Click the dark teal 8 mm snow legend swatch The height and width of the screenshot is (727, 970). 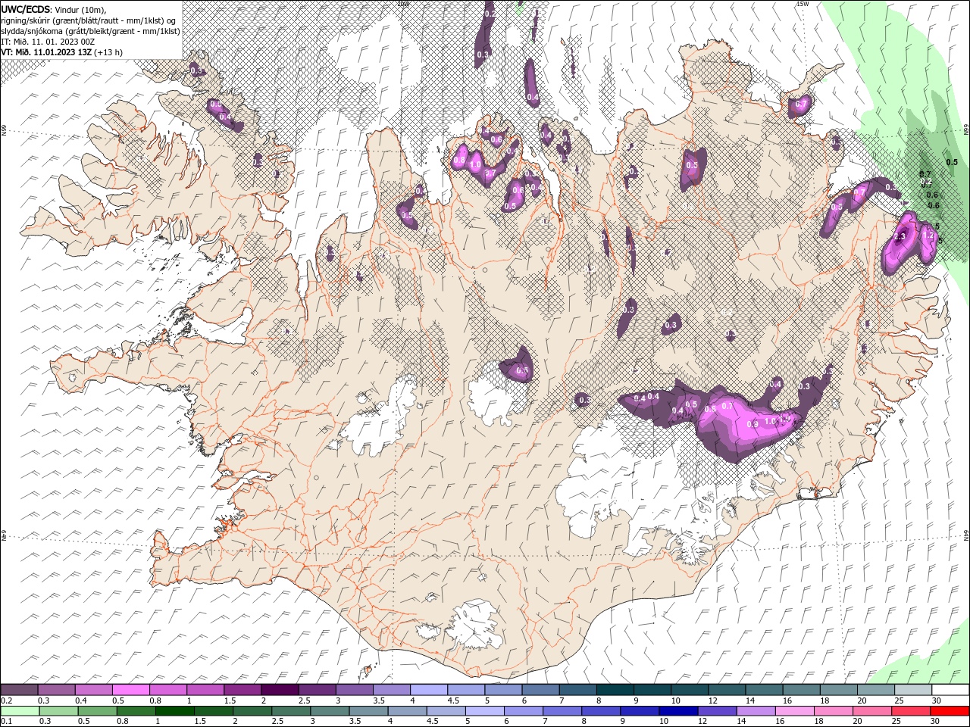(x=615, y=690)
